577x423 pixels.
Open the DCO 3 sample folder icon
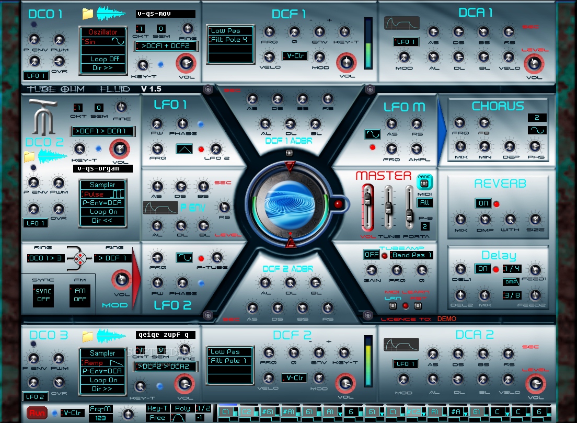pos(88,336)
